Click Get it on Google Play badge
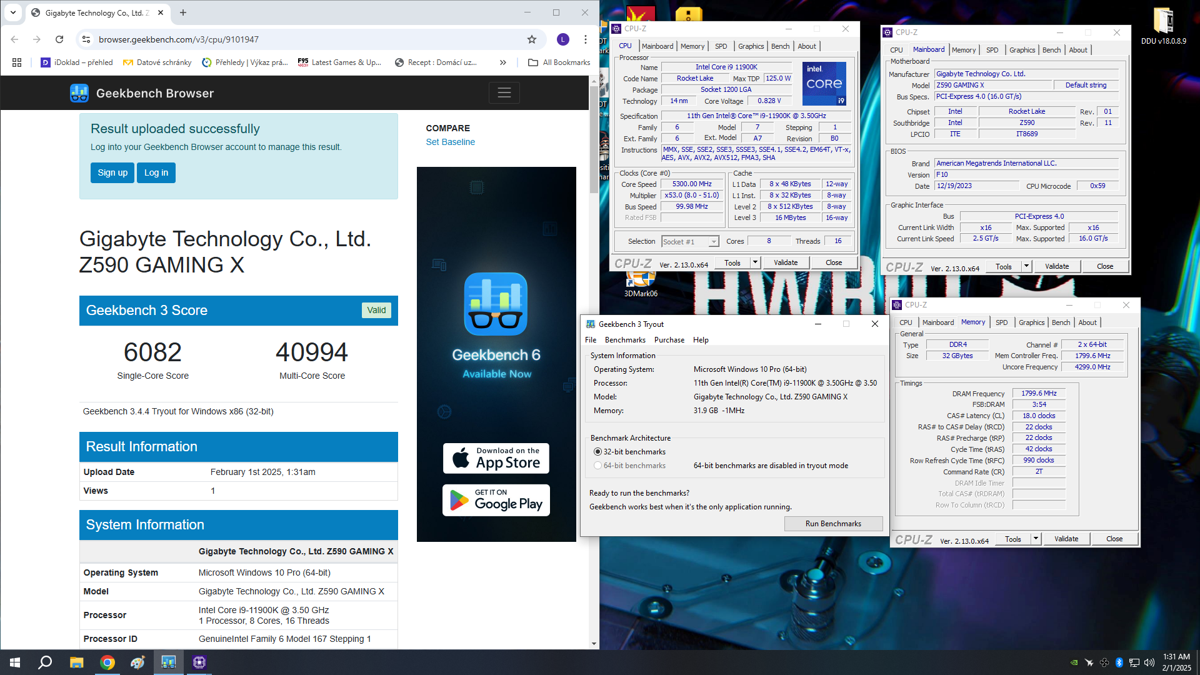 pos(496,500)
